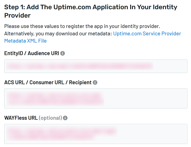
Task: Click the info icon next to WAYFless URL (optional)
Action: point(65,118)
